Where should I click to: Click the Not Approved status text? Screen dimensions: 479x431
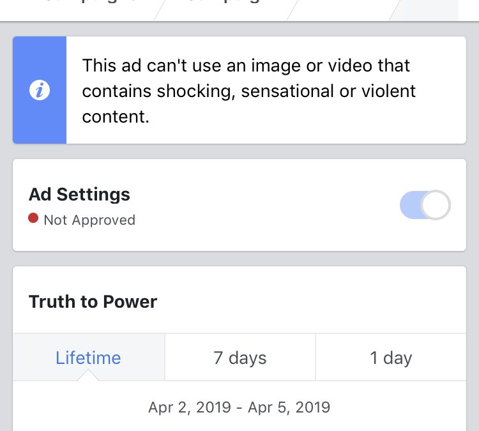(89, 220)
